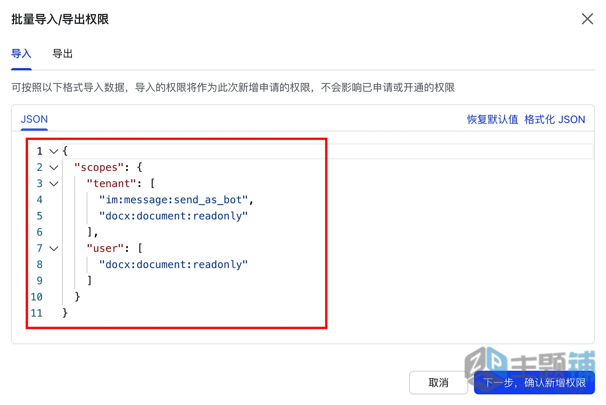Switch to the 导出 tab
Viewport: 606px width, 405px height.
pos(63,54)
